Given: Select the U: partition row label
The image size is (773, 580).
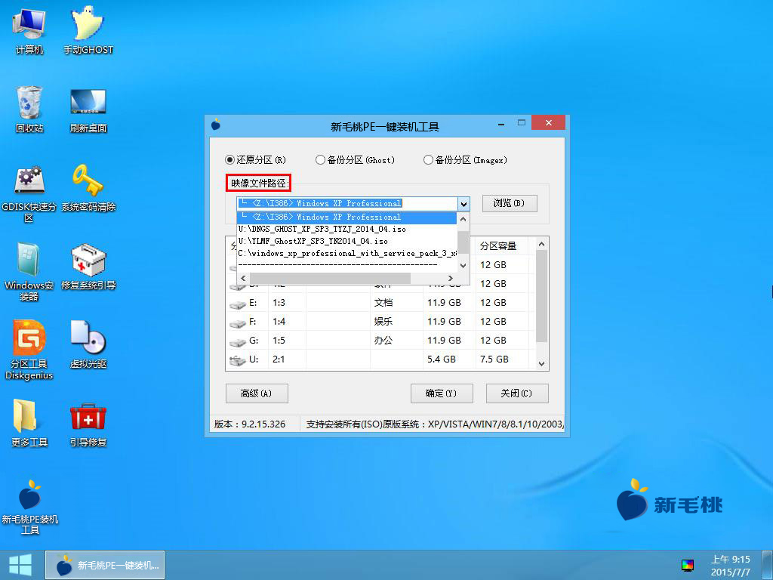Looking at the screenshot, I should tap(254, 359).
